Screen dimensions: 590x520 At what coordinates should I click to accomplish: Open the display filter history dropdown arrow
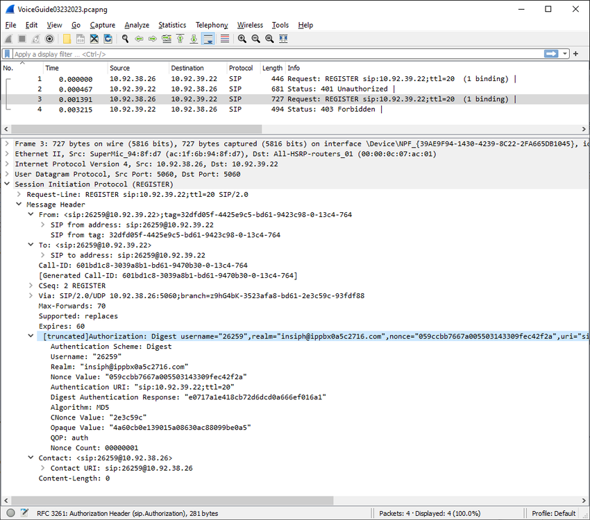(x=565, y=53)
